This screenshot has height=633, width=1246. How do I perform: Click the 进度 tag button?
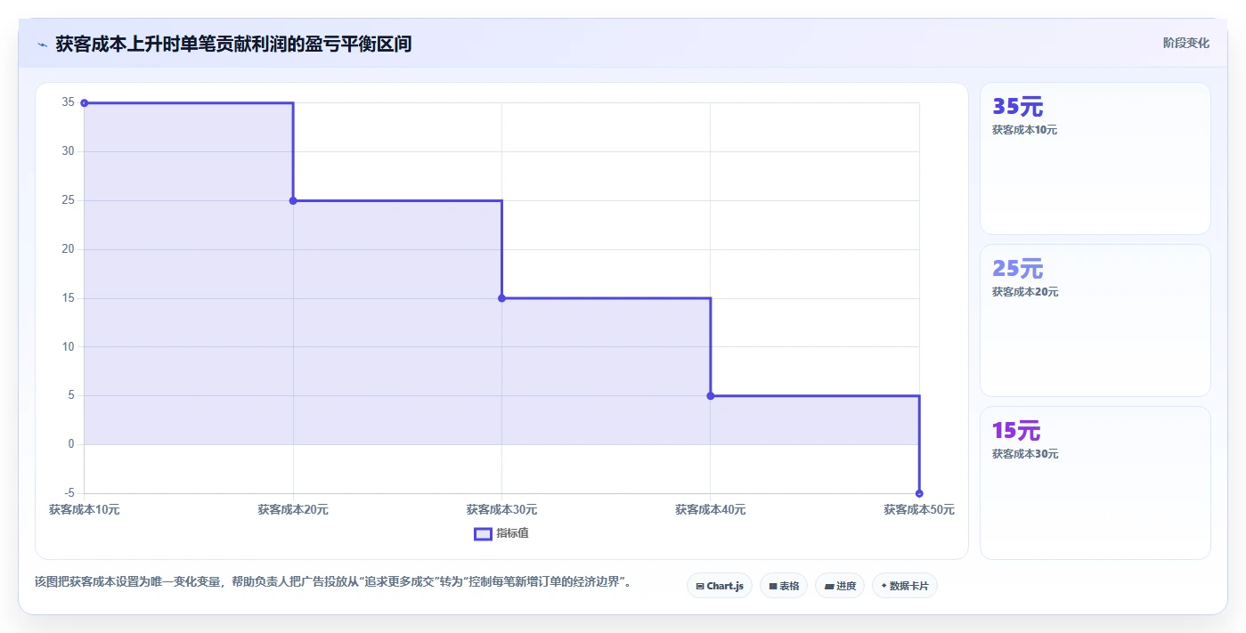(x=840, y=586)
